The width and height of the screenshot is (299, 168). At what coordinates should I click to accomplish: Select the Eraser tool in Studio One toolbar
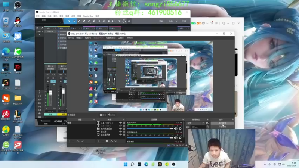click(84, 21)
